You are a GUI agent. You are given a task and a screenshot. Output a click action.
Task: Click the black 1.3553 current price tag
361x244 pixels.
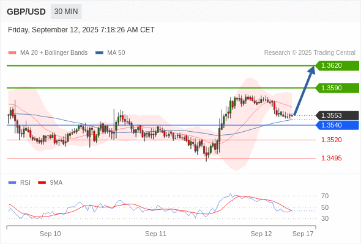[337, 115]
